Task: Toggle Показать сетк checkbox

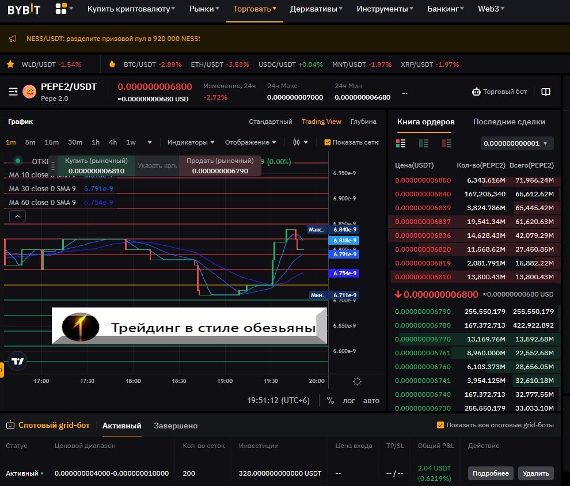Action: (327, 142)
